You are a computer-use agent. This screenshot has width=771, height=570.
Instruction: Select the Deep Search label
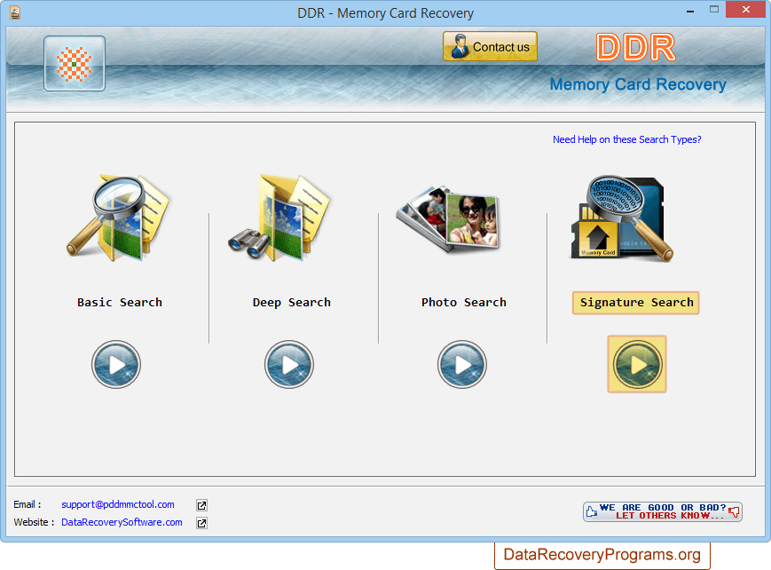[292, 302]
